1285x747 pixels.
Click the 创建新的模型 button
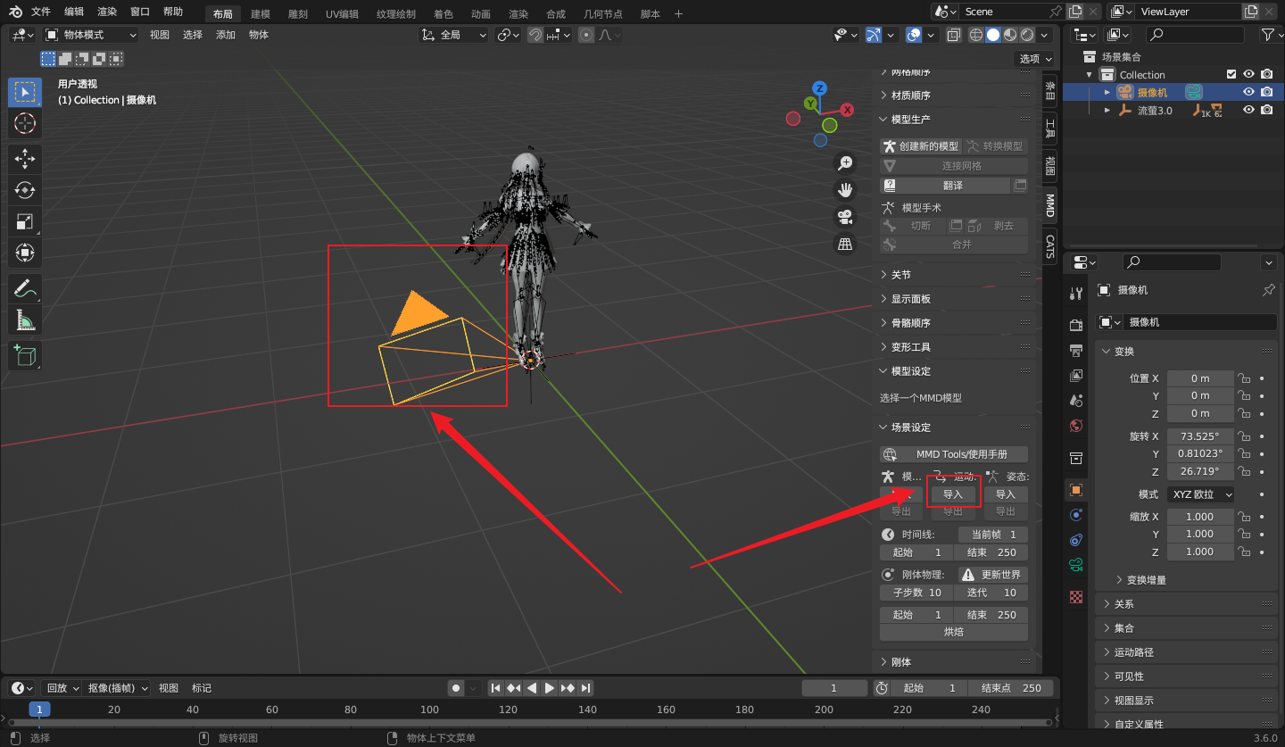click(x=921, y=146)
